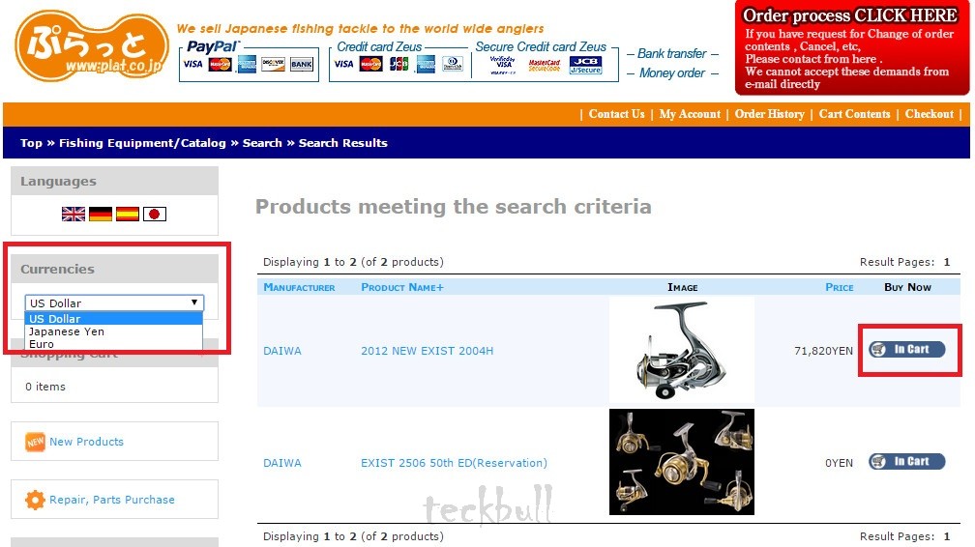975x547 pixels.
Task: Switch language with the UK flag icon
Action: tap(74, 214)
